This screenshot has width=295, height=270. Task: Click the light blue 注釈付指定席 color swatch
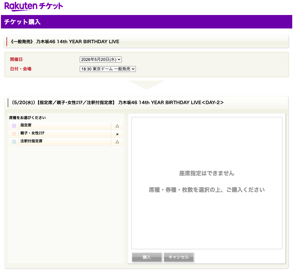(14, 141)
